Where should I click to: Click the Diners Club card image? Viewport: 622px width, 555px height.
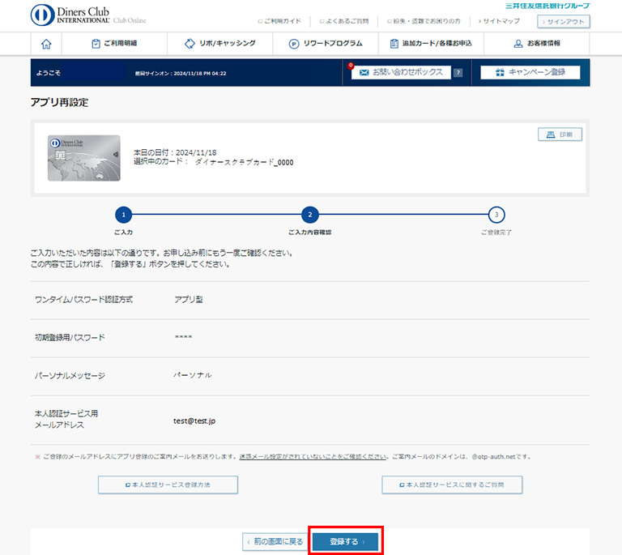coord(83,158)
